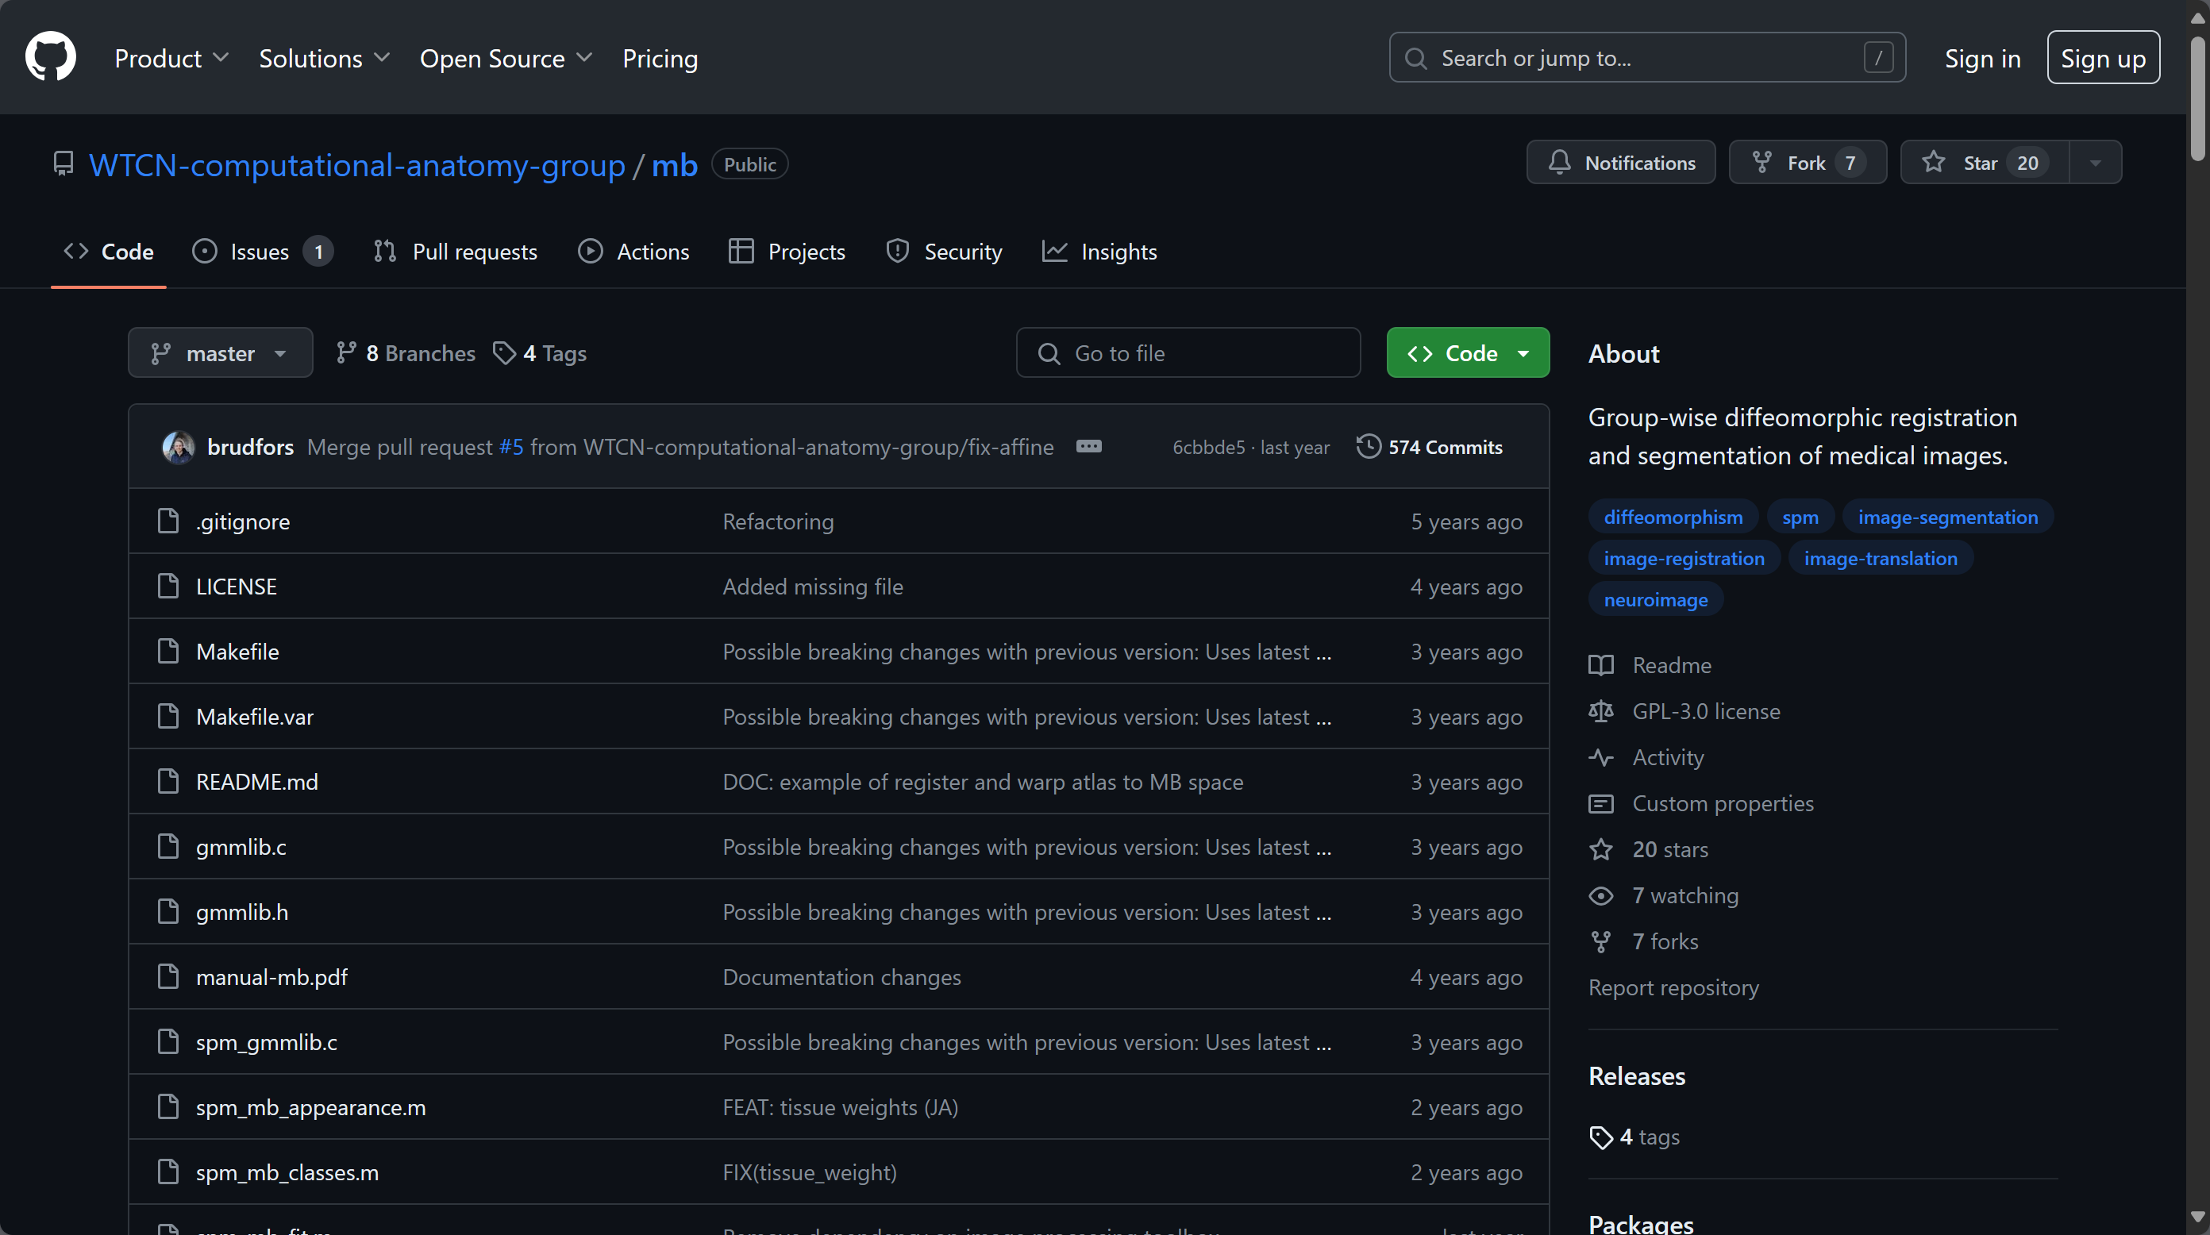Expand the Product menu
The image size is (2210, 1235).
tap(171, 58)
